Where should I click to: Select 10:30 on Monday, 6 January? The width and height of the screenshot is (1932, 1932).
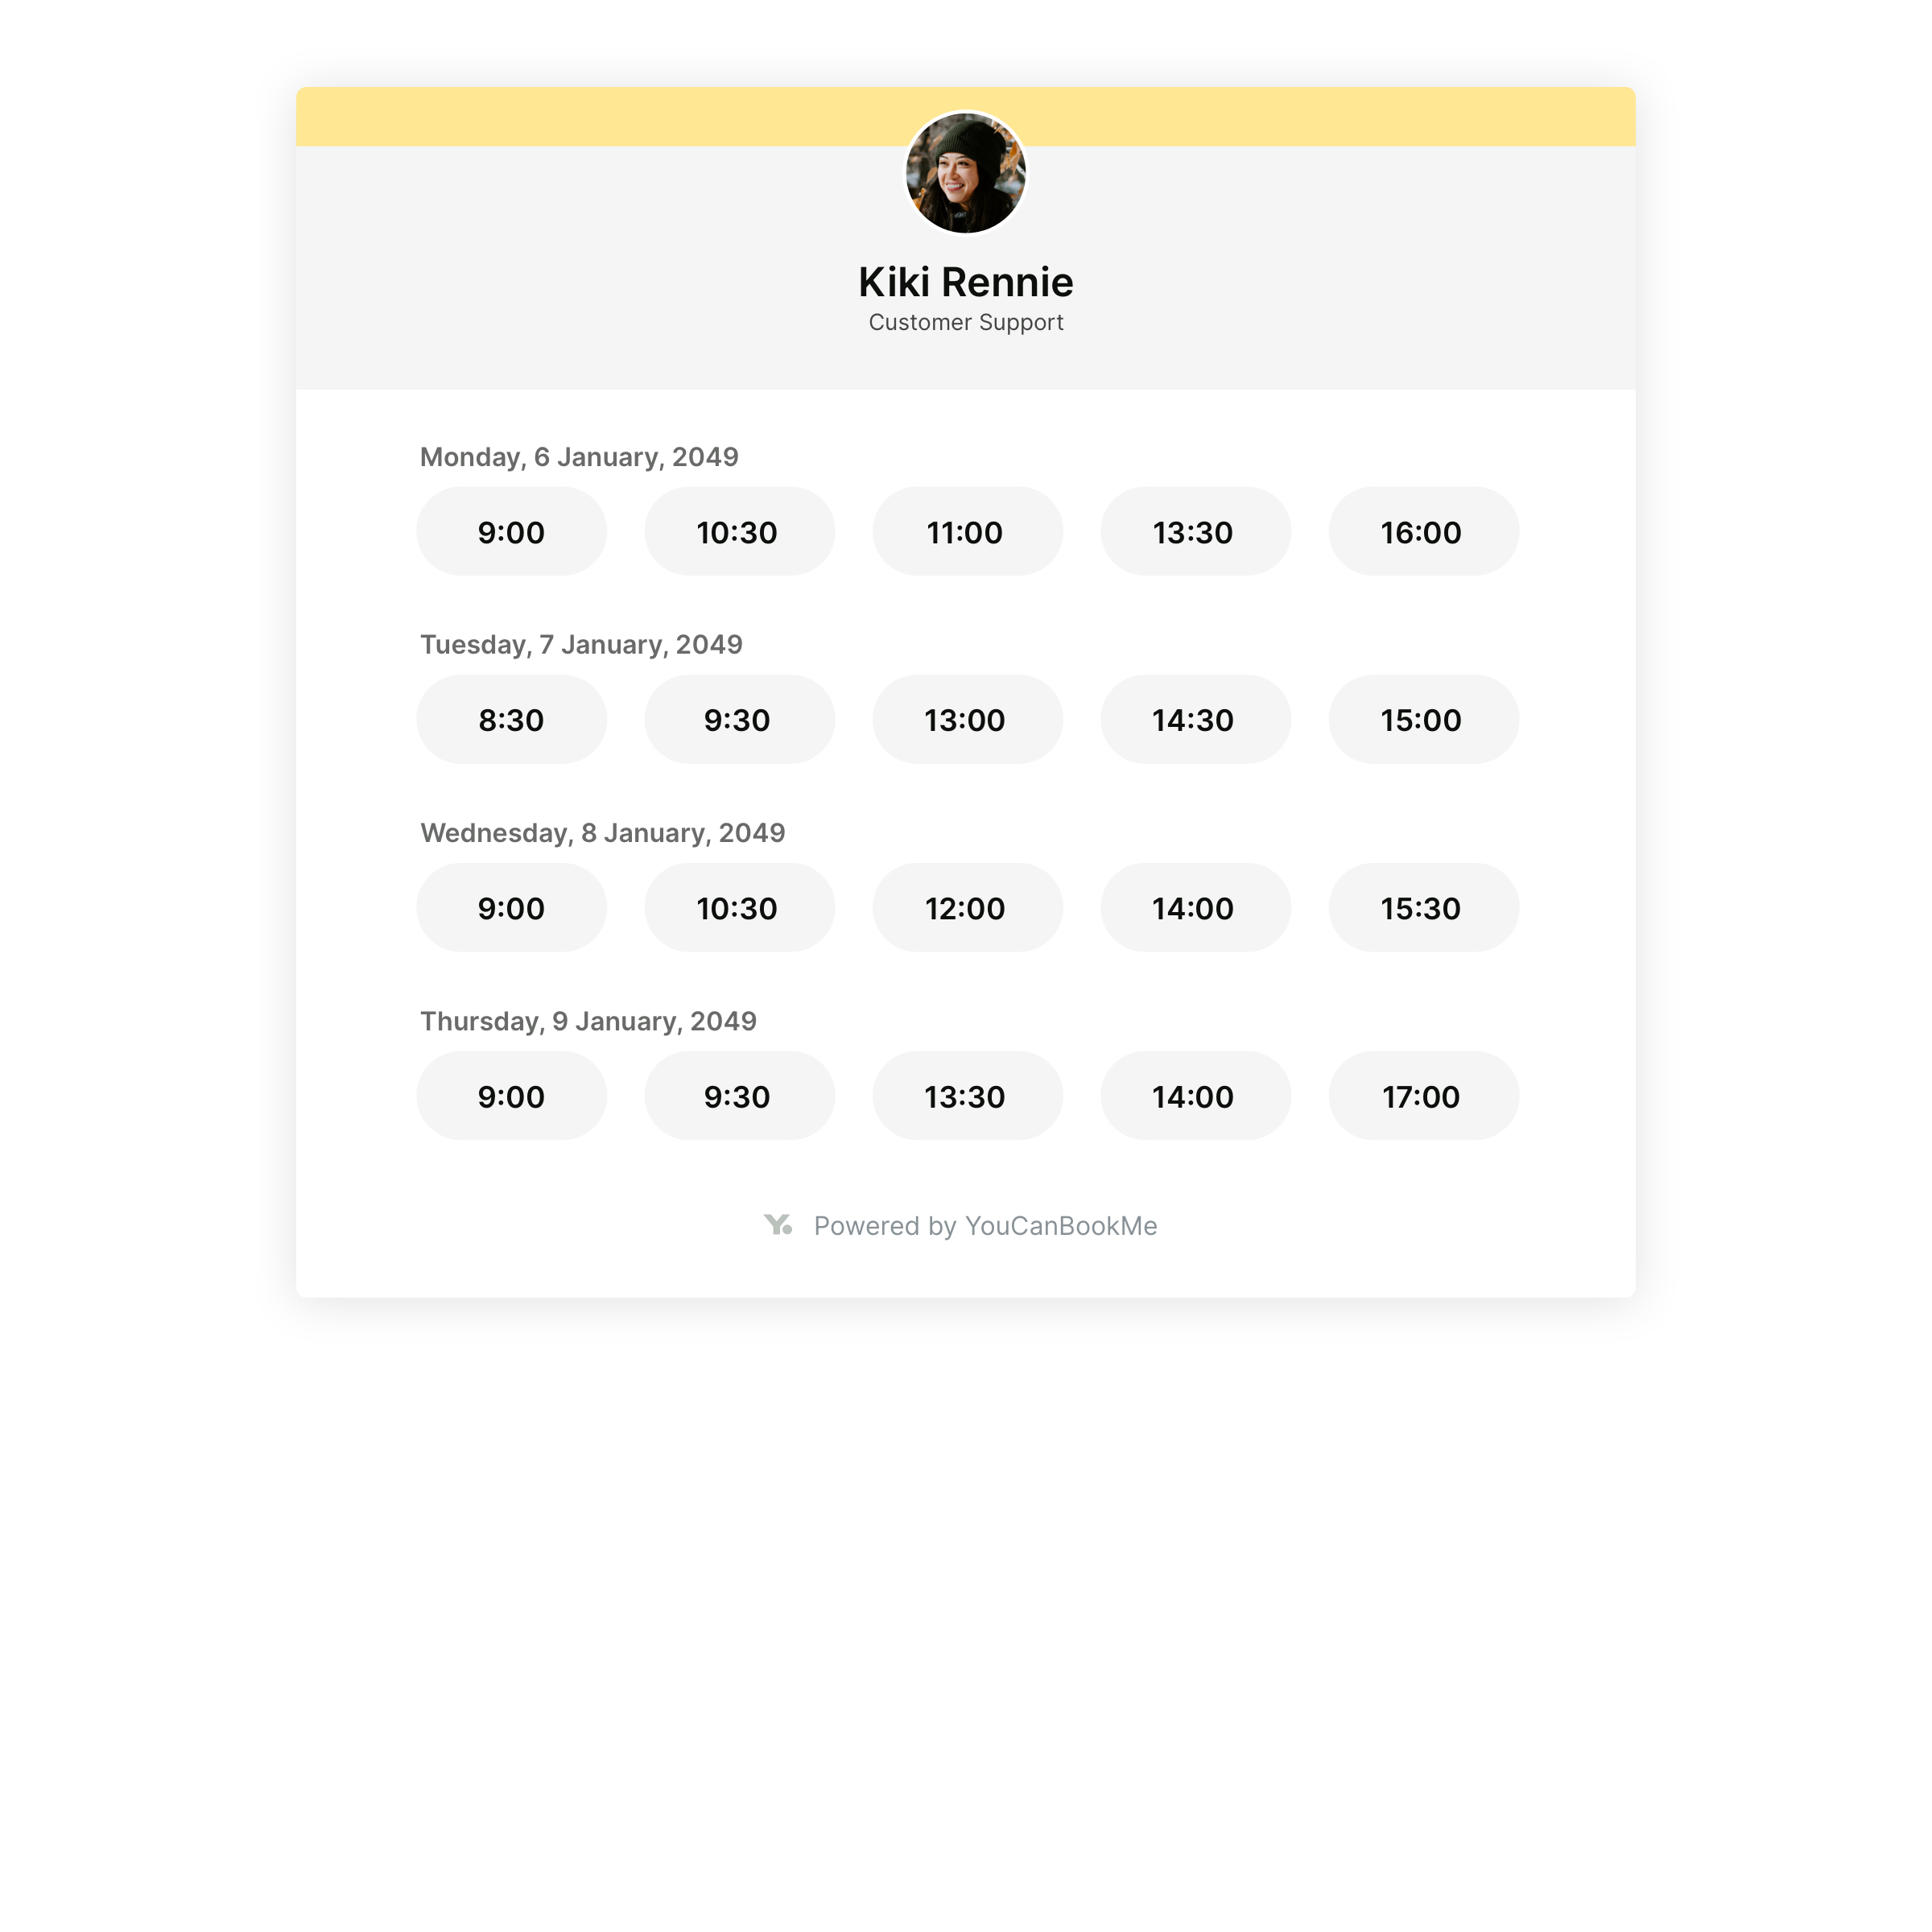[x=739, y=531]
